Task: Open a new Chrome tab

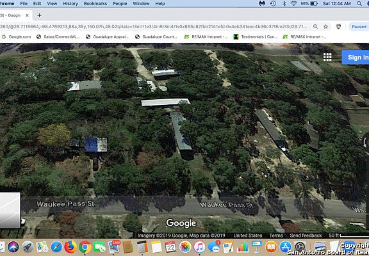Action: pos(39,15)
